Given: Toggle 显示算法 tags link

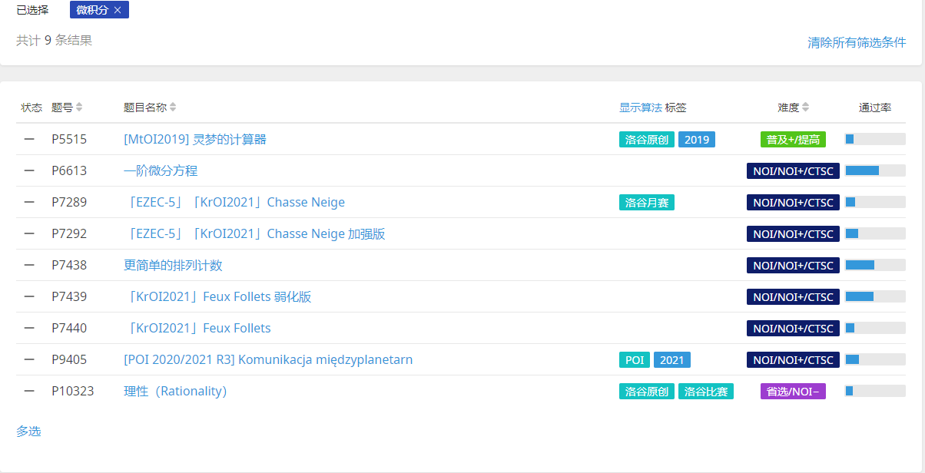Looking at the screenshot, I should 641,107.
